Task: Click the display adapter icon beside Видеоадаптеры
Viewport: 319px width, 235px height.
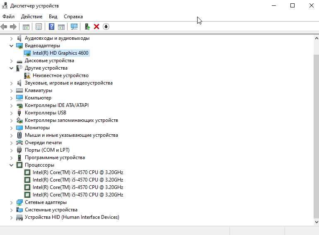Action: click(x=19, y=46)
